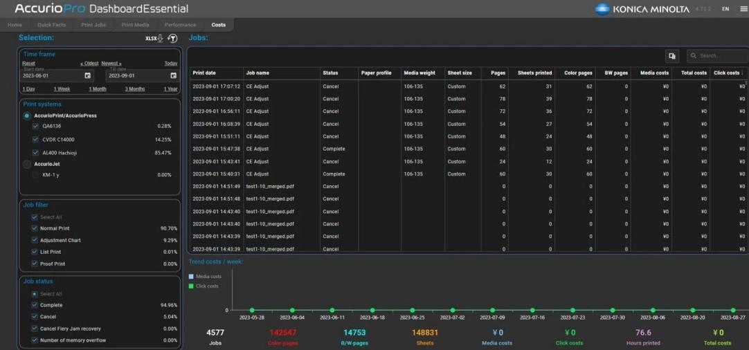Sort jobs by Sheets printed header
Image resolution: width=749 pixels, height=350 pixels.
(534, 73)
